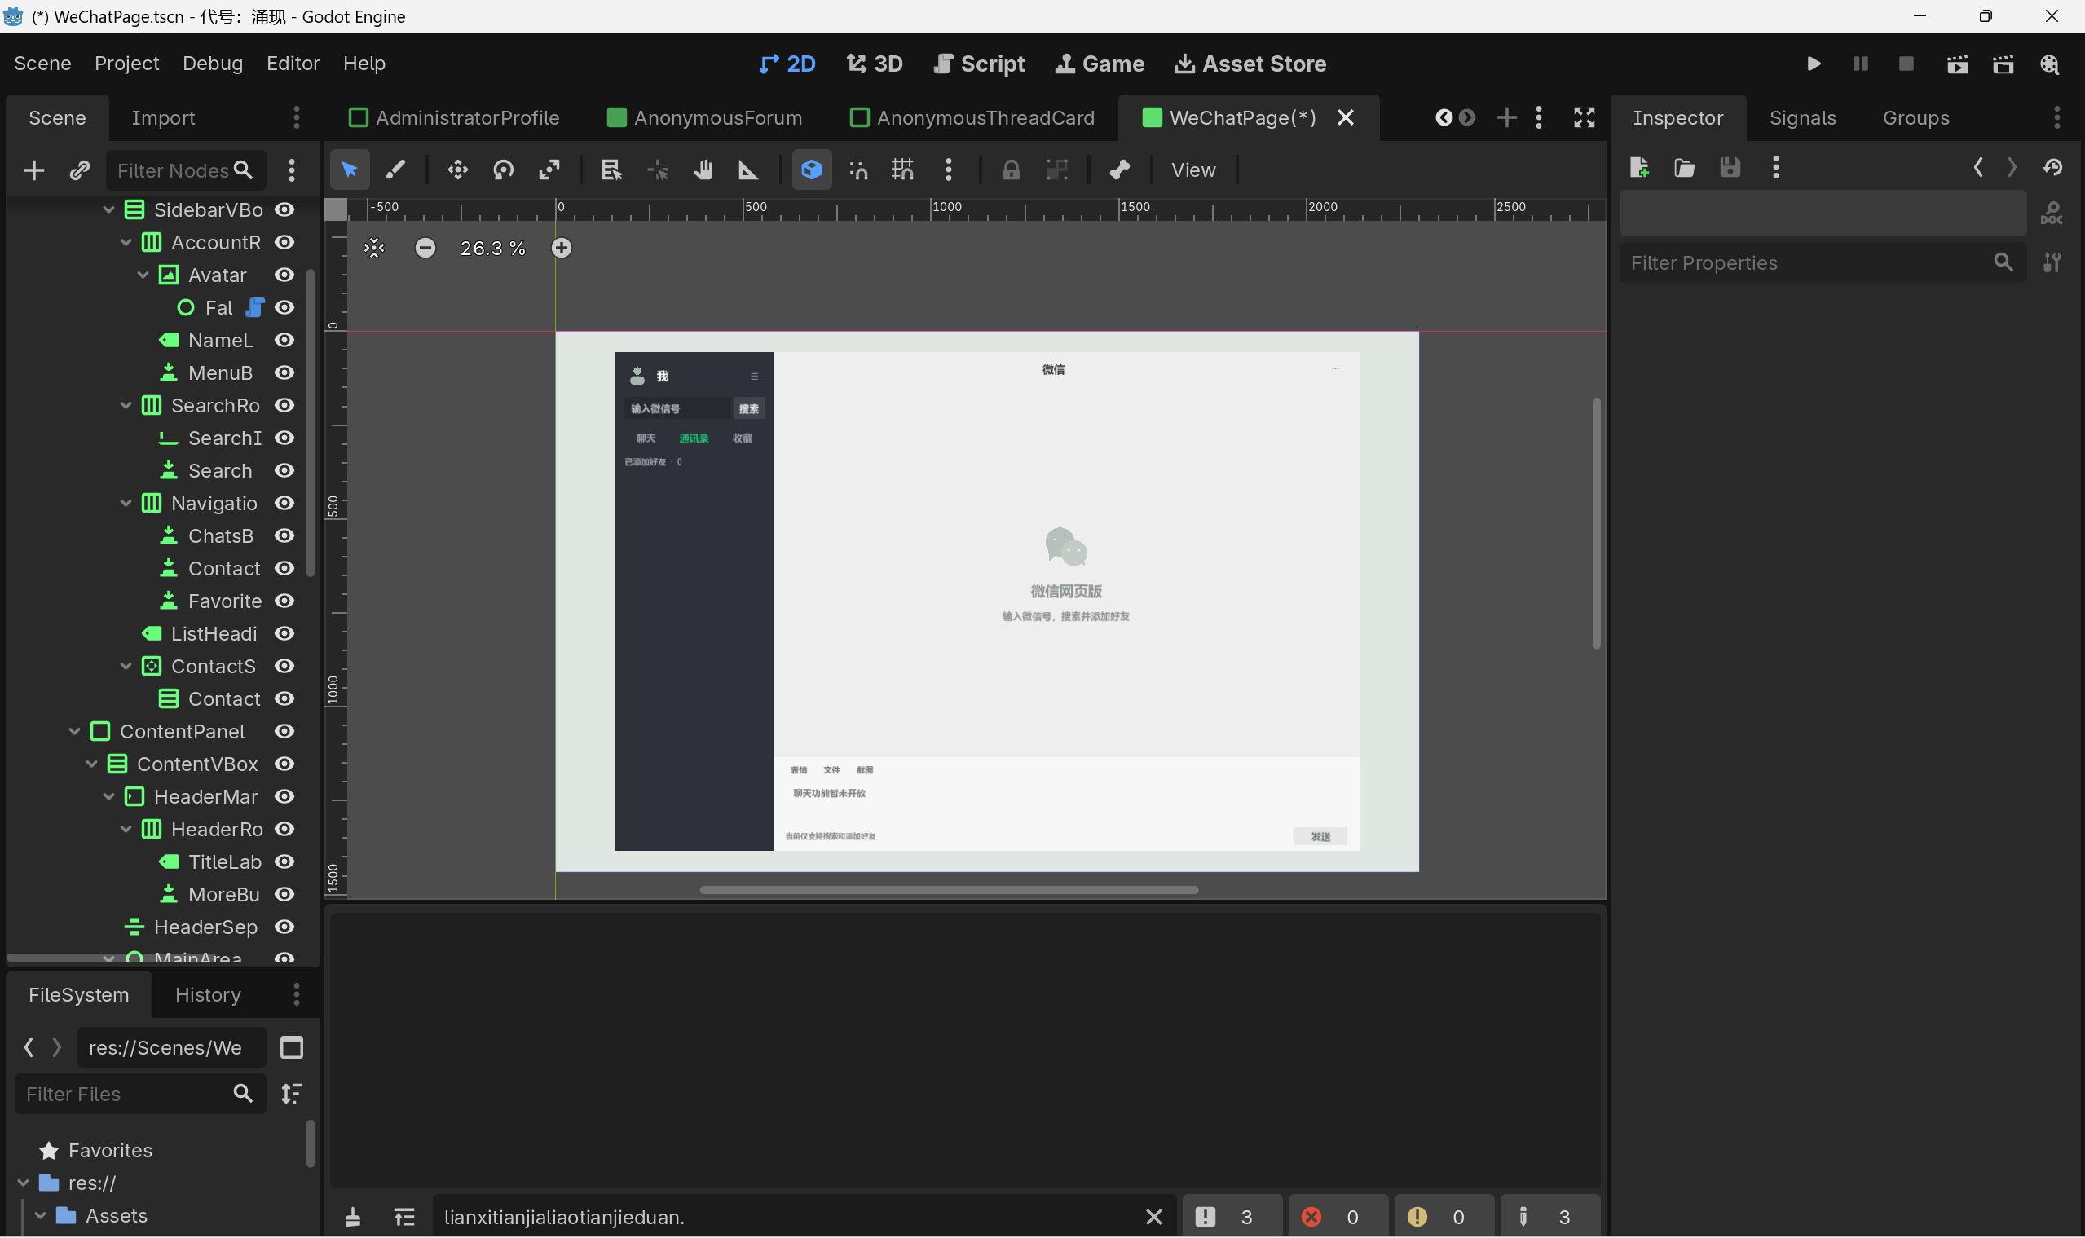
Task: Hide the Avatar node
Action: coord(284,275)
